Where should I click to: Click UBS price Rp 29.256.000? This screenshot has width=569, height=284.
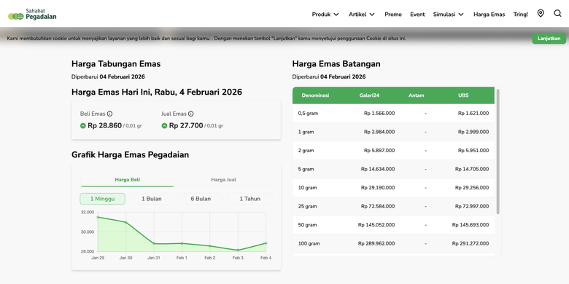click(x=472, y=188)
